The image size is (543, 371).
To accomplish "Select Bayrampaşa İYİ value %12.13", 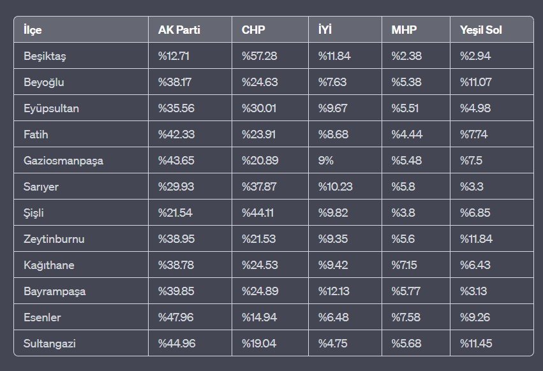I will point(334,291).
